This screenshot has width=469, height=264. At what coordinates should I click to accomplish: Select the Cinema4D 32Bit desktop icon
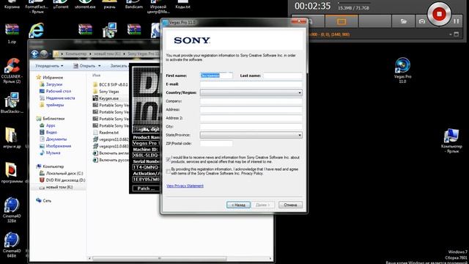(12, 210)
